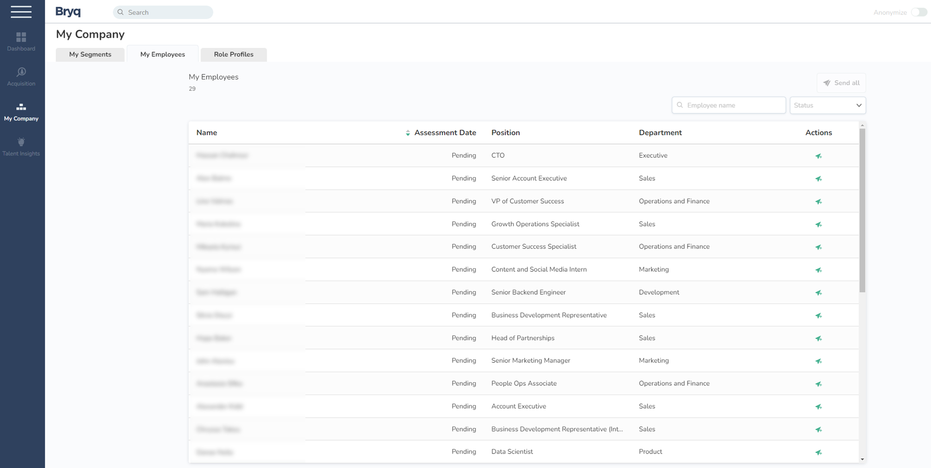This screenshot has height=468, width=931.
Task: Sort by the Name column arrows
Action: 407,133
